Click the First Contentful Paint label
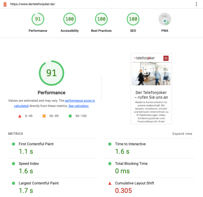Viewport: 203px width, 197px height. click(x=36, y=144)
